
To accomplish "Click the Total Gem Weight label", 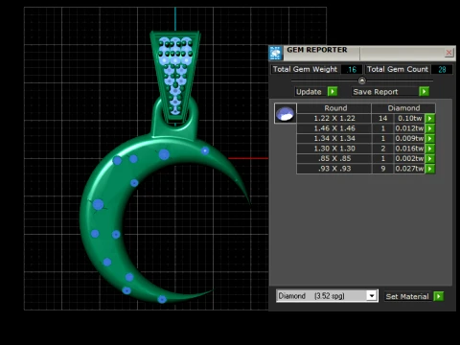I will coord(305,69).
